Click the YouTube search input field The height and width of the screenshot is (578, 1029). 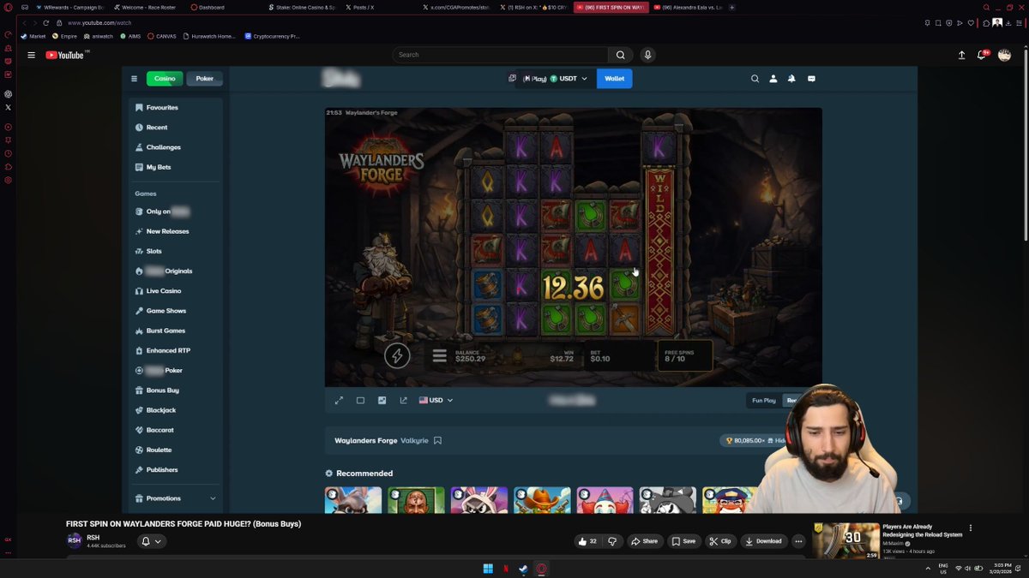[500, 55]
